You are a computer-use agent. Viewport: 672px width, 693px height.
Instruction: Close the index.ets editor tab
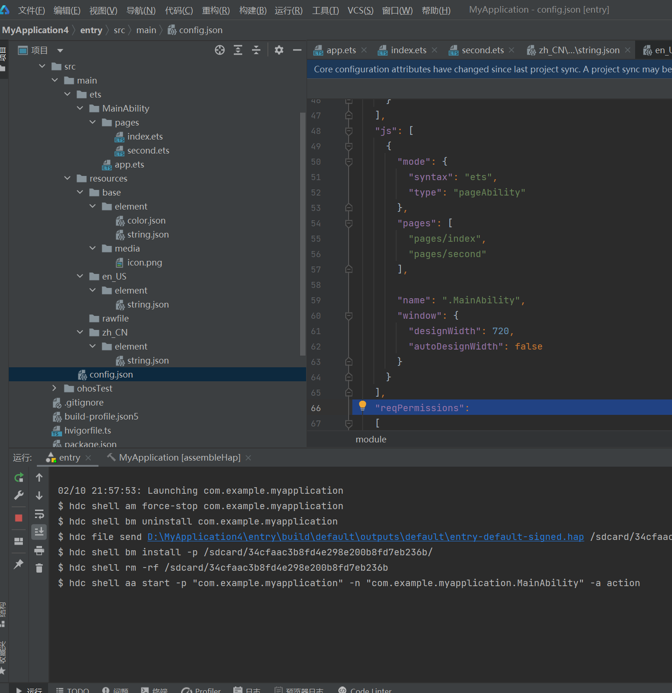point(434,50)
